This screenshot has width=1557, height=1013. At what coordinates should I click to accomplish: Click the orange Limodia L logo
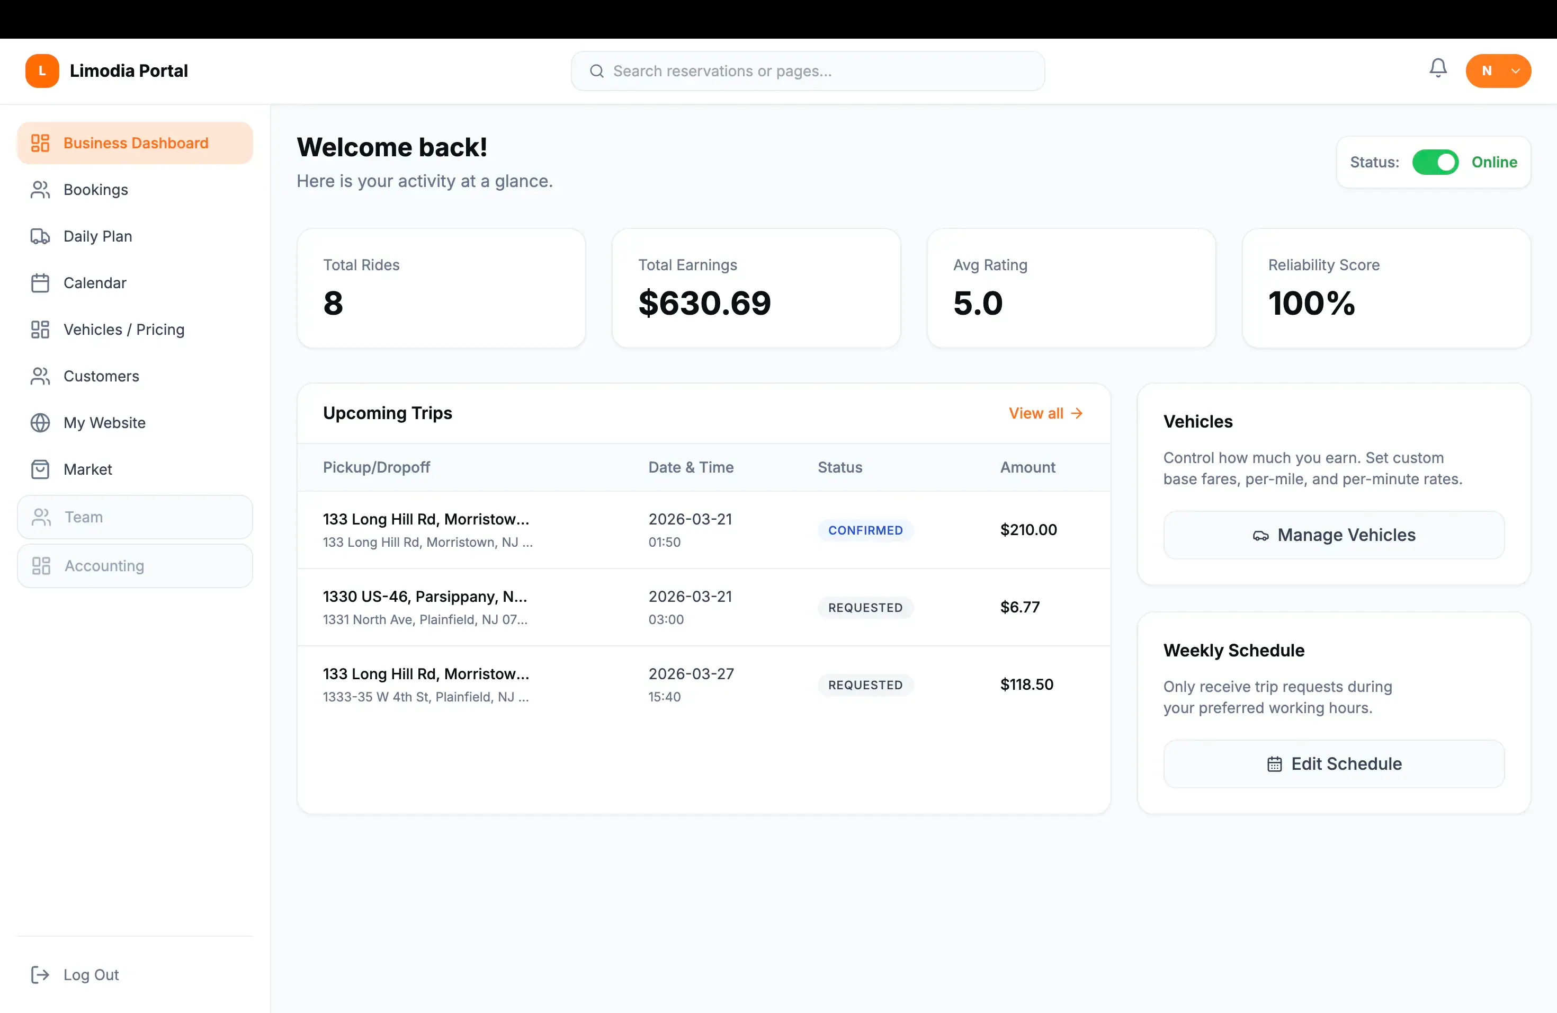(42, 70)
